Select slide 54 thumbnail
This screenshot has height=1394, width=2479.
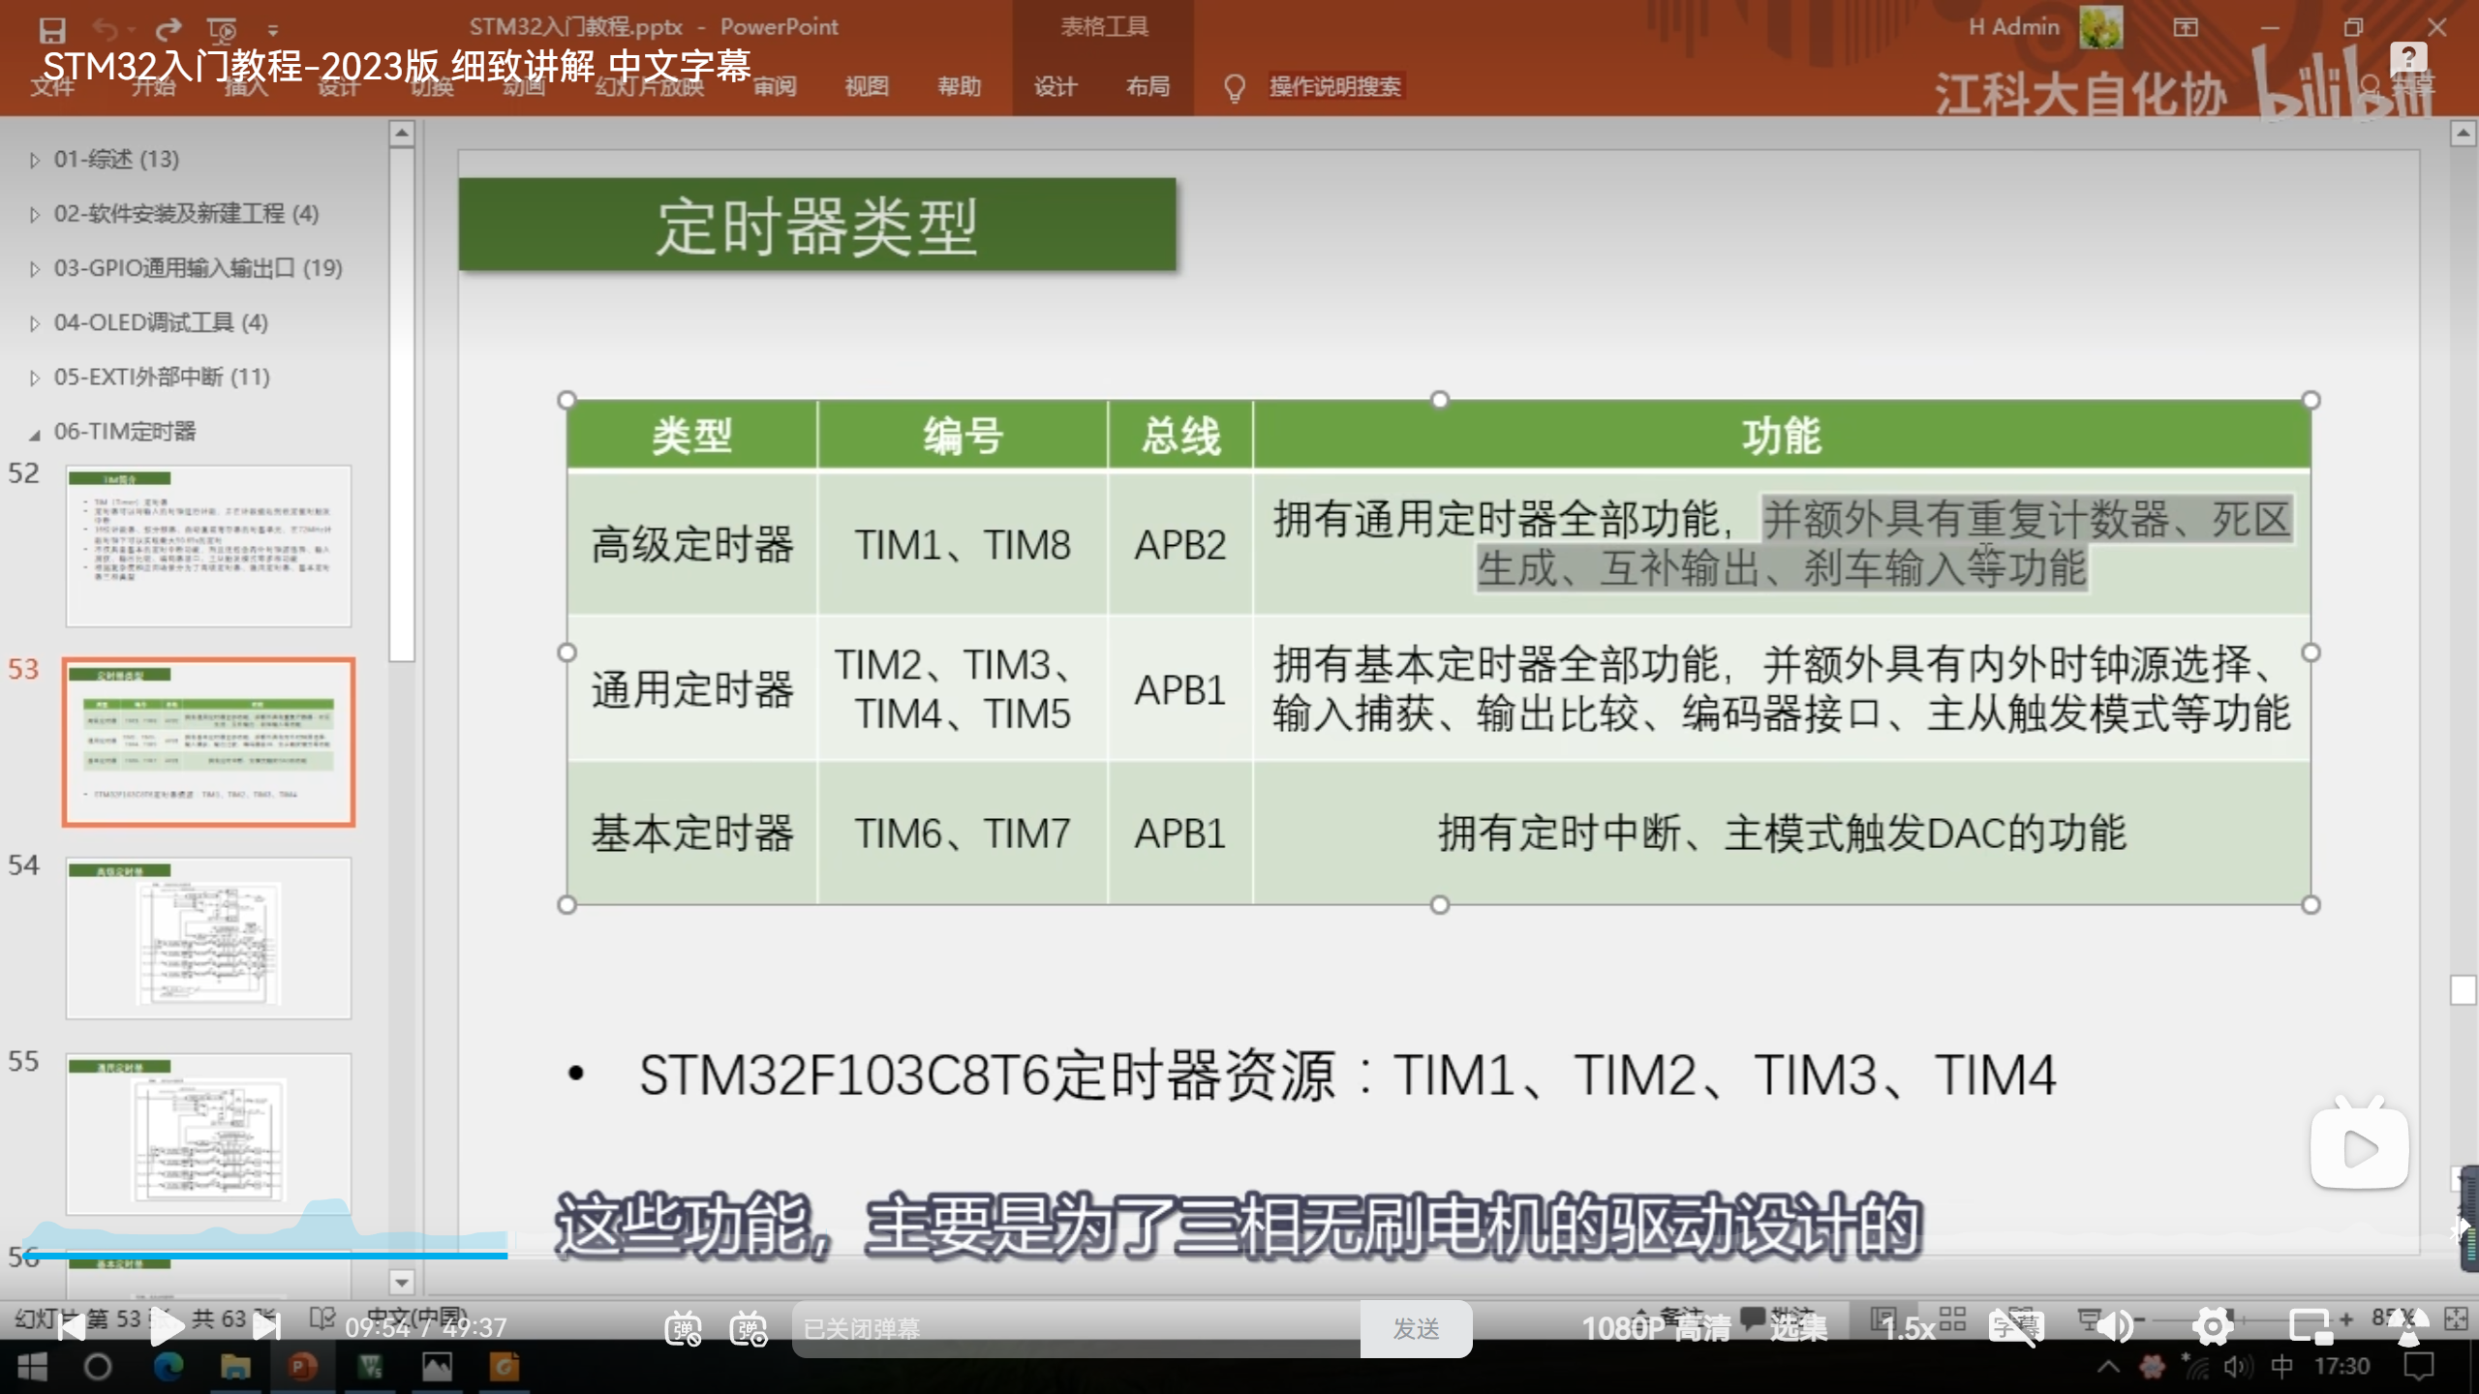coord(208,937)
